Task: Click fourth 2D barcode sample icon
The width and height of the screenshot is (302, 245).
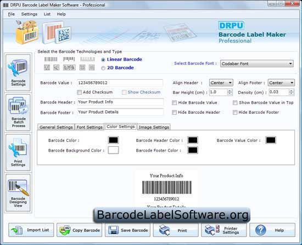Action: pyautogui.click(x=82, y=68)
